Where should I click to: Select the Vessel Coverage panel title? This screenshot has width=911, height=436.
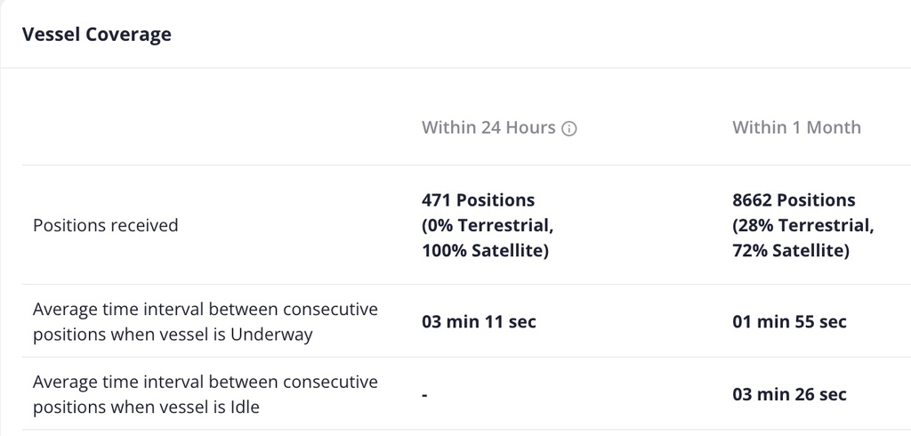tap(96, 35)
